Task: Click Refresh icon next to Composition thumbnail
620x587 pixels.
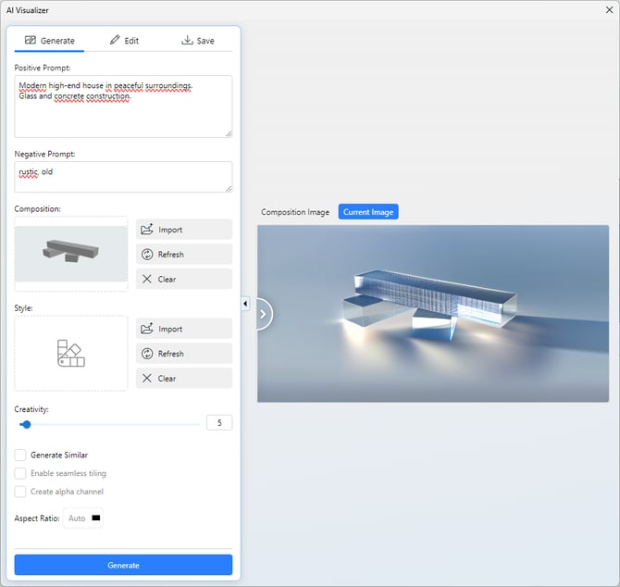Action: 147,255
